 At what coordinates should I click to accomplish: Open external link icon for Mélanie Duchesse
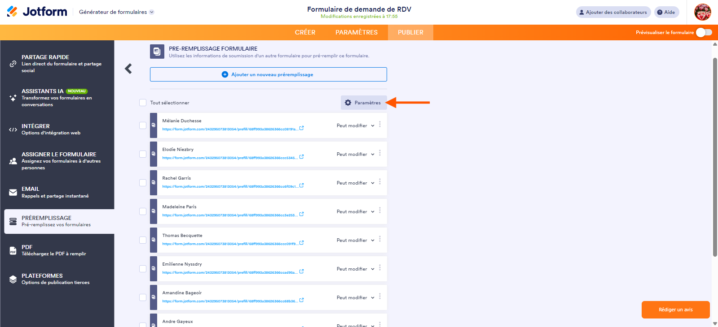(302, 128)
